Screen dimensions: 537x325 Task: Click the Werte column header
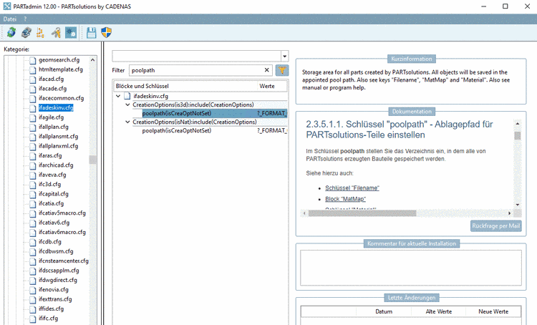click(272, 86)
